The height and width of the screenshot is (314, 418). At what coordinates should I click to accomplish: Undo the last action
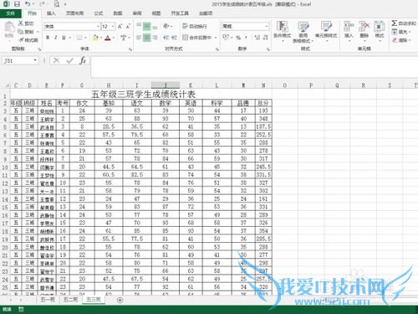(x=28, y=4)
